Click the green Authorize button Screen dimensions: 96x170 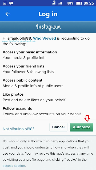[x=82, y=127]
